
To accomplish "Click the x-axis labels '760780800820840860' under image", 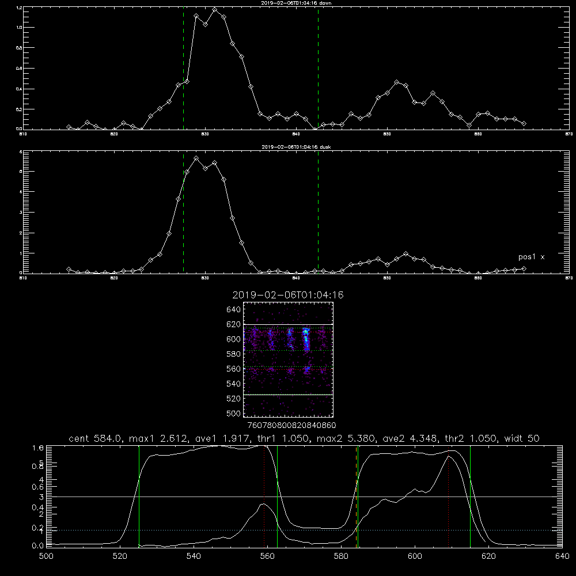I will pyautogui.click(x=291, y=426).
